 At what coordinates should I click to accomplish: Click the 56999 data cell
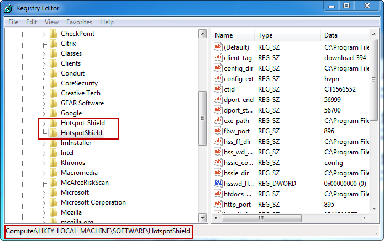[x=332, y=100]
